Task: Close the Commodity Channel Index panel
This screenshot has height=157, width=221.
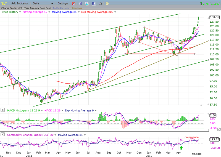Action: click(2, 134)
